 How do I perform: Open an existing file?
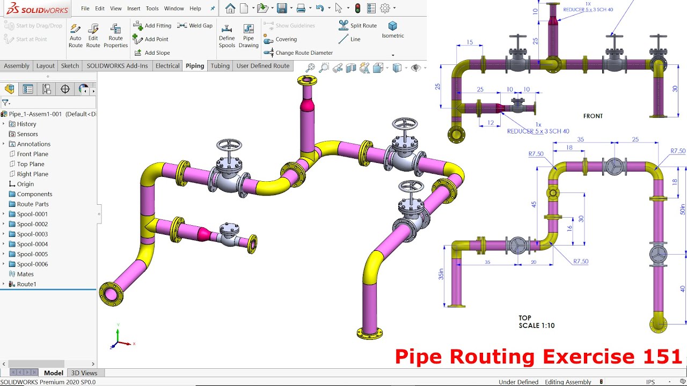pos(262,8)
